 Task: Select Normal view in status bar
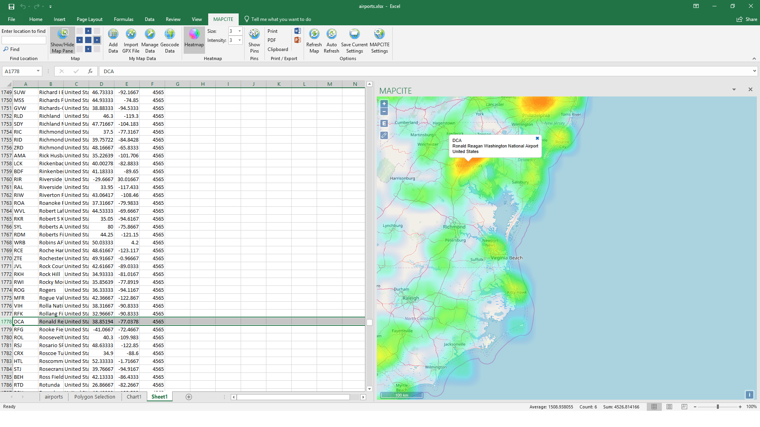pos(654,407)
